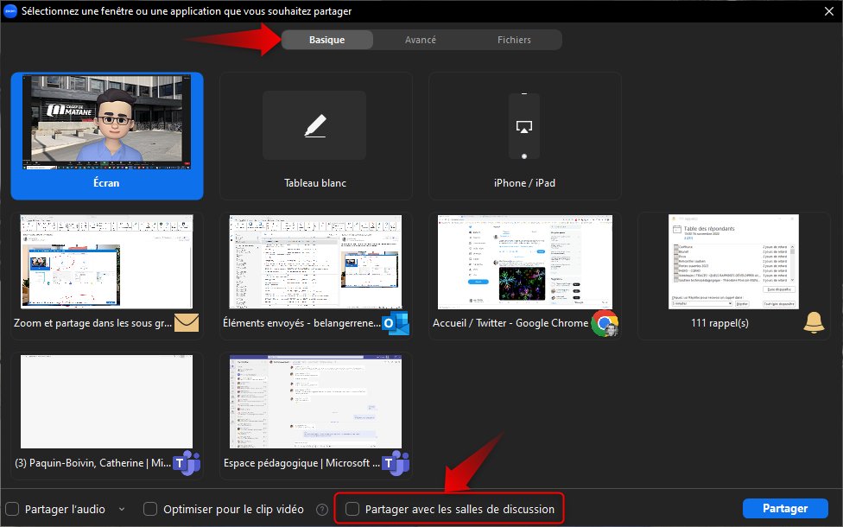Select the Paquin-Boivin, Catherine Teams window thumbnail
This screenshot has height=527, width=843.
click(x=106, y=402)
